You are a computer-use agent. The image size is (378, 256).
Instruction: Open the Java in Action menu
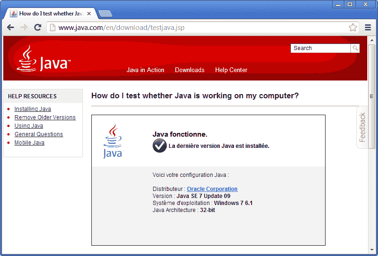click(145, 70)
